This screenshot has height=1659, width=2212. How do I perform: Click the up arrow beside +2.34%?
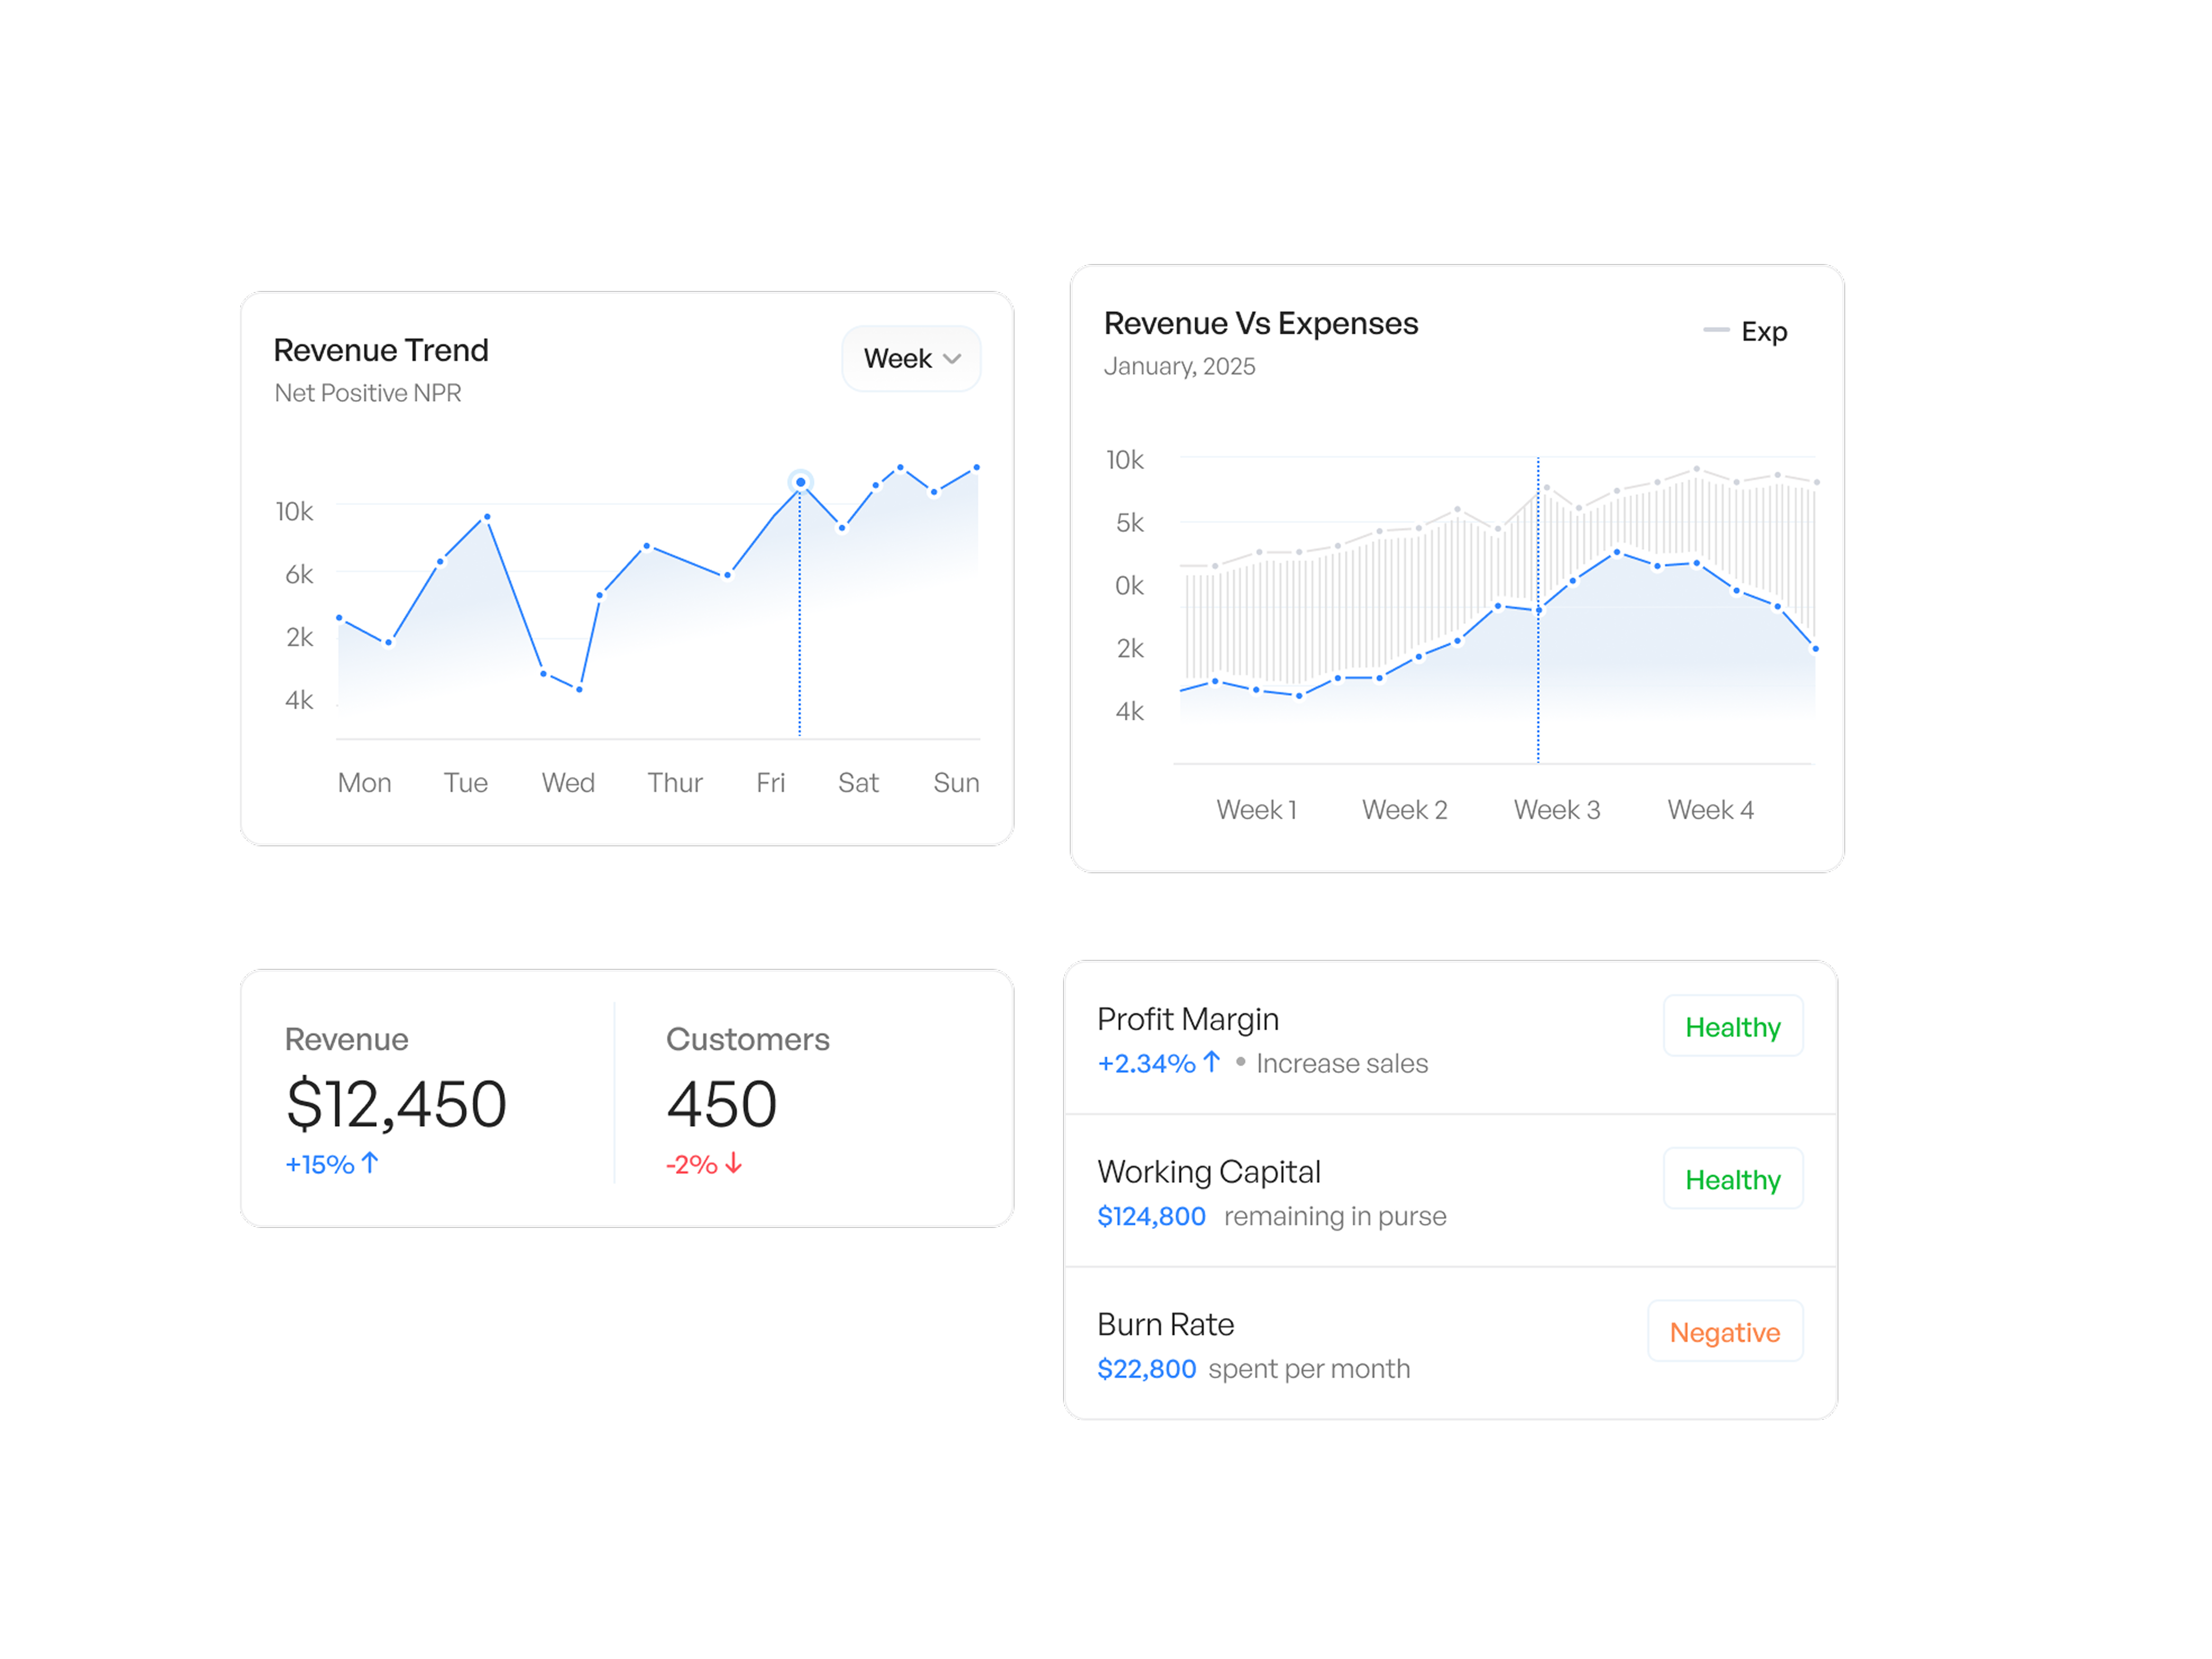point(1212,1061)
